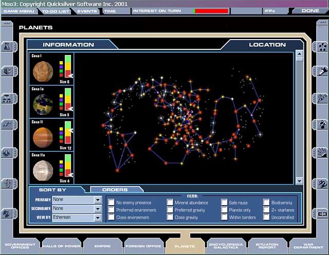Image resolution: width=329 pixels, height=255 pixels.
Task: Open the gauge icon on right sidebar
Action: [x=322, y=153]
